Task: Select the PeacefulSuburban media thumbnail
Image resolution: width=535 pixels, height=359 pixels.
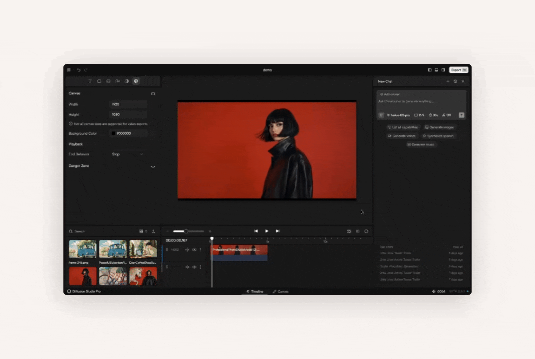Action: [x=113, y=249]
